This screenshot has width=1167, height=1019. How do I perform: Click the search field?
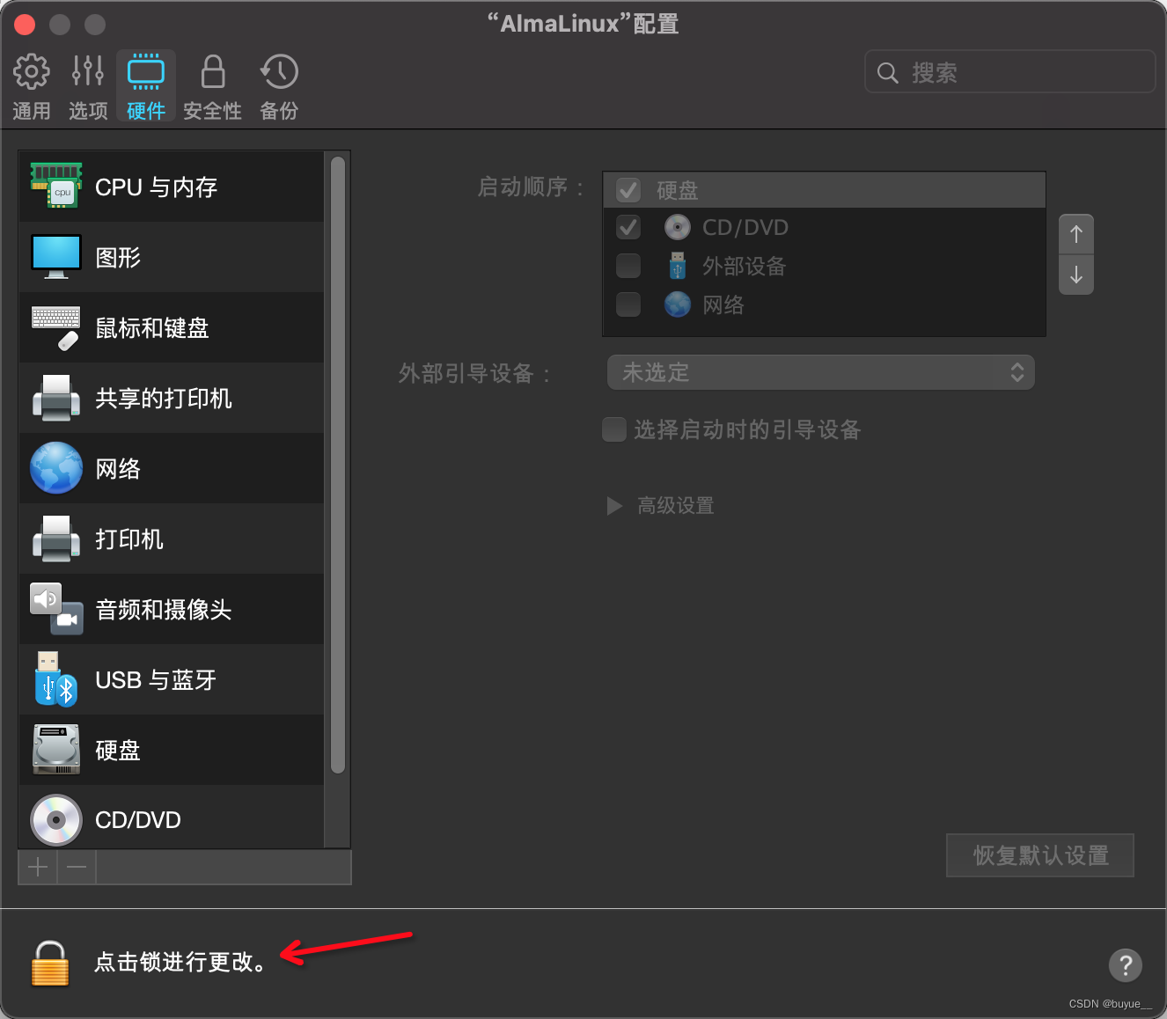click(x=1009, y=72)
